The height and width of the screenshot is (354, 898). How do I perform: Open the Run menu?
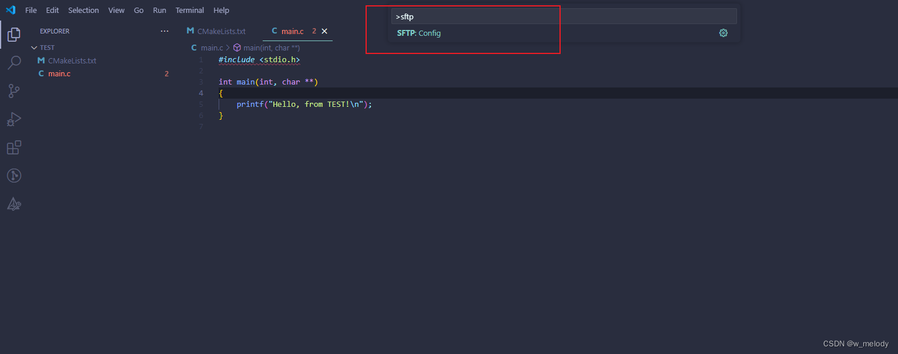tap(159, 10)
